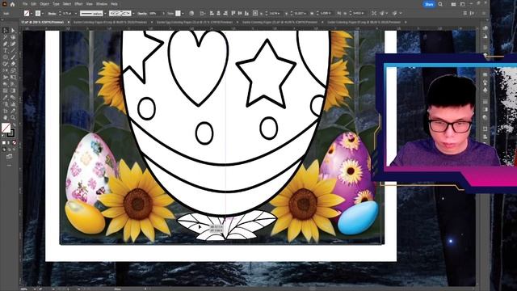Open Recolor Artwork wheel icon
Image resolution: width=517 pixels, height=291 pixels.
191,13
